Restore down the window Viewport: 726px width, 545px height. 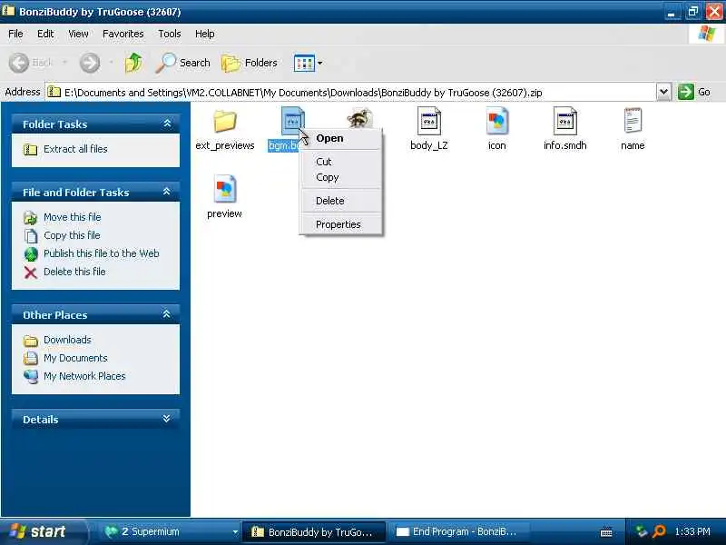[x=692, y=12]
